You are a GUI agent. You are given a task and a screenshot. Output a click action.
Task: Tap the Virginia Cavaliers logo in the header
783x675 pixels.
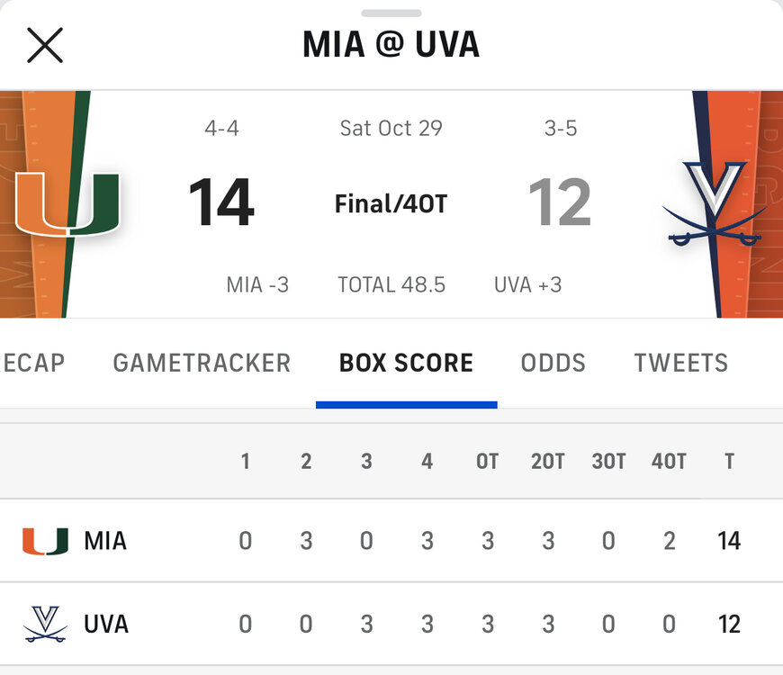coord(715,204)
